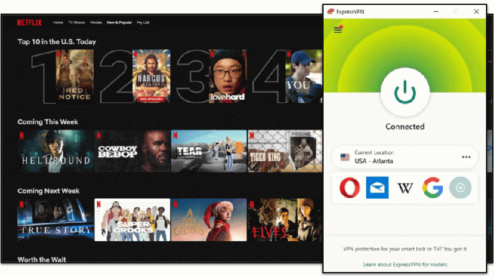Click the US flag in Current Location
This screenshot has height=277, width=494.
pyautogui.click(x=345, y=157)
